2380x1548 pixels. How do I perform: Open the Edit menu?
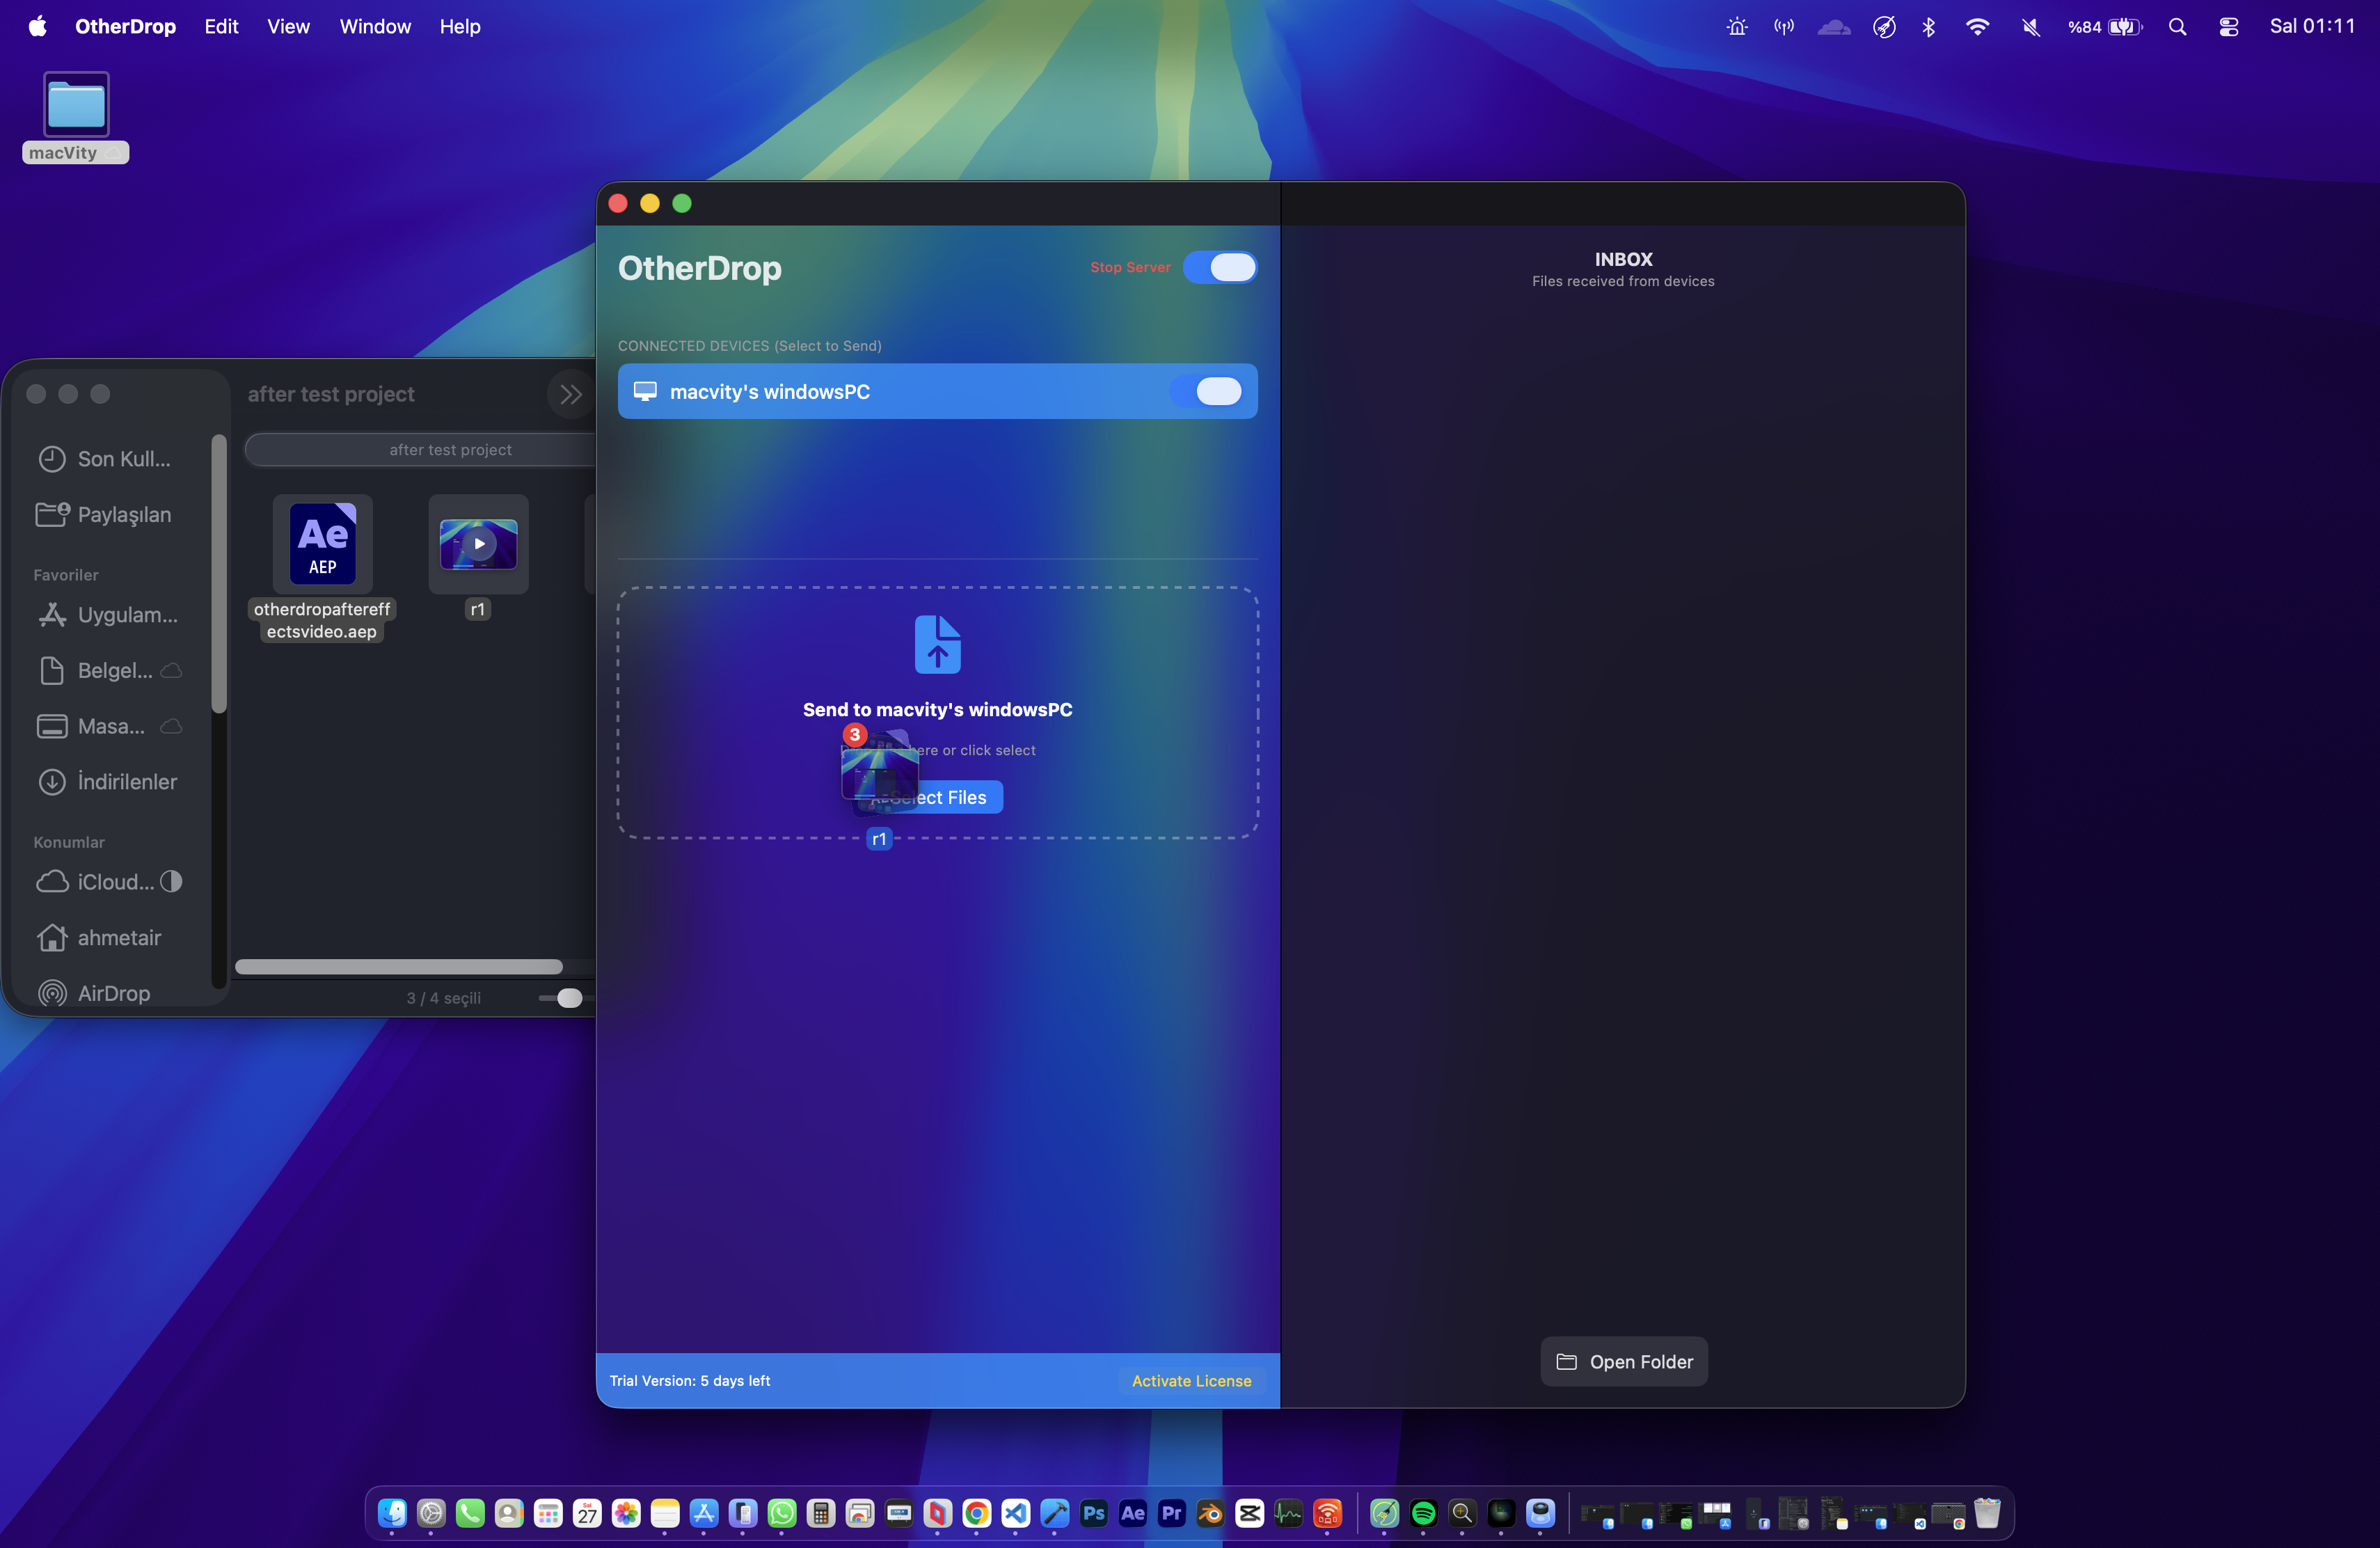click(221, 27)
